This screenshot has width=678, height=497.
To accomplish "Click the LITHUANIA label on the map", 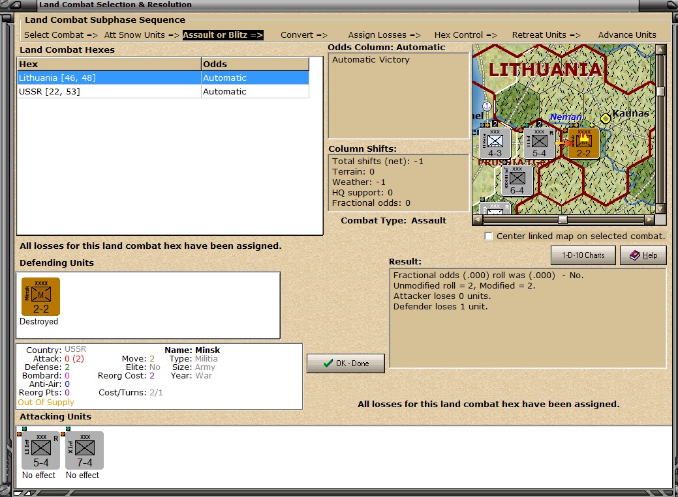I will pos(545,70).
